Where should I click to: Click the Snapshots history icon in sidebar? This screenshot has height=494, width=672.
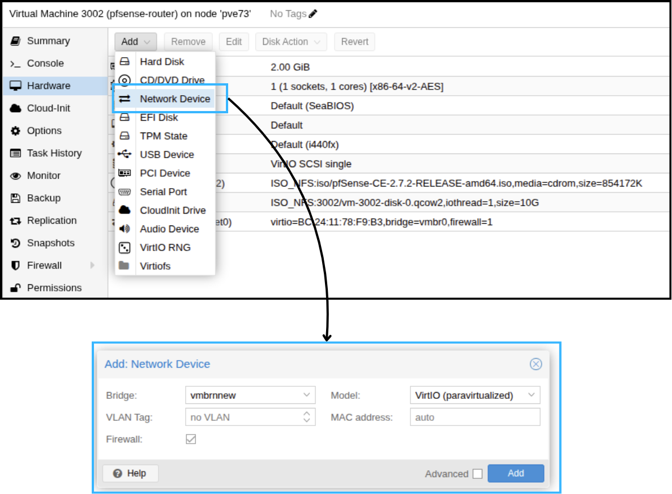(16, 243)
